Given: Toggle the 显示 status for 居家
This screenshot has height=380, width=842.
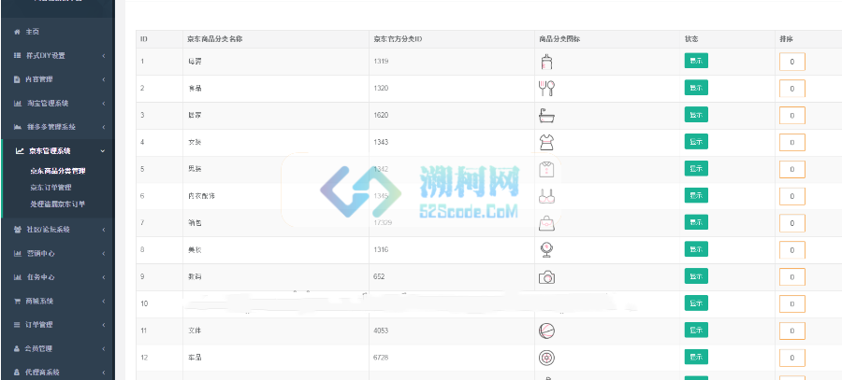Looking at the screenshot, I should tap(696, 114).
